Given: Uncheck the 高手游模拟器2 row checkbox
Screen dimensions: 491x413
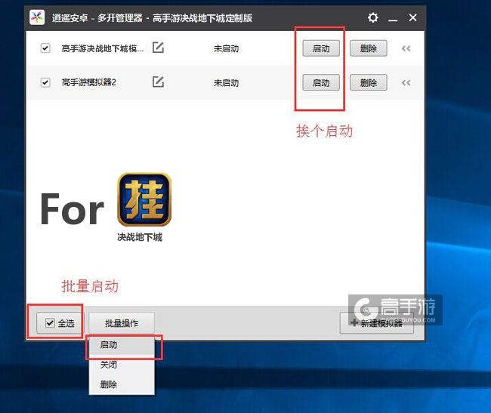Looking at the screenshot, I should point(45,82).
